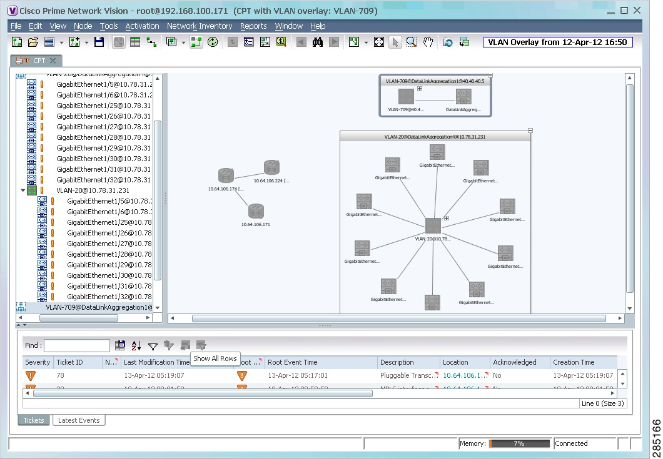Image resolution: width=663 pixels, height=459 pixels.
Task: Switch to the table List View icon
Action: click(135, 42)
